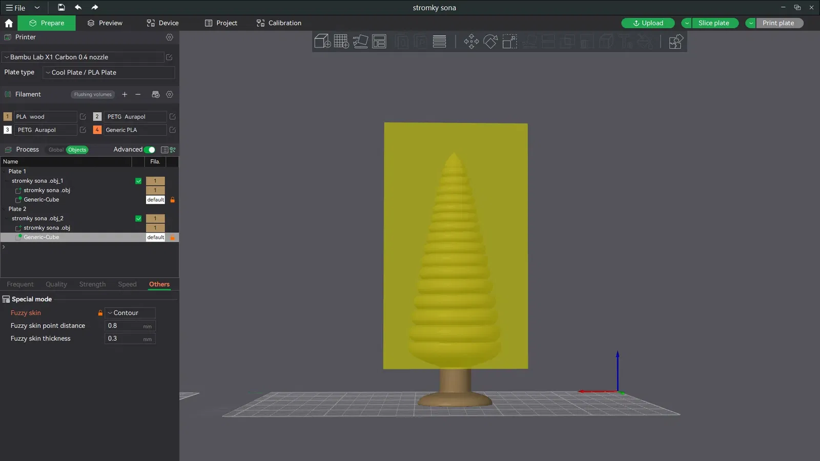Click the Flushing volumes button
This screenshot has width=820, height=461.
tap(93, 94)
